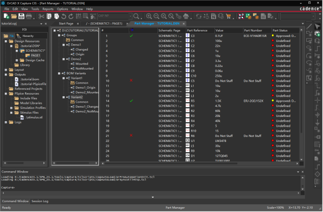
Task: Collapse the Outputs folder node
Action: pos(6,74)
